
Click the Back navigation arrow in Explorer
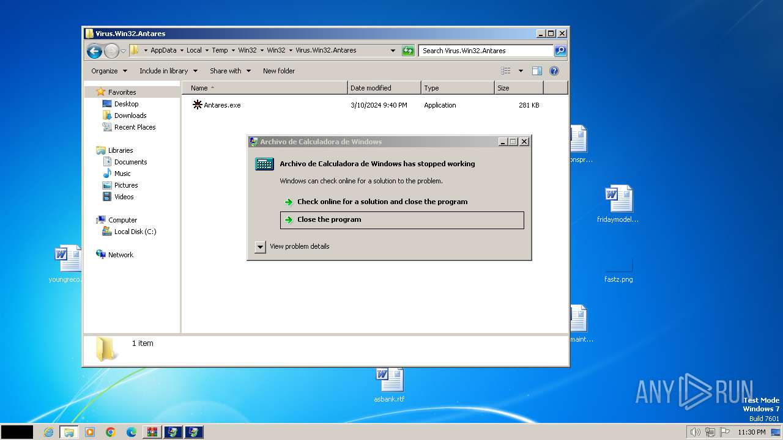[94, 51]
